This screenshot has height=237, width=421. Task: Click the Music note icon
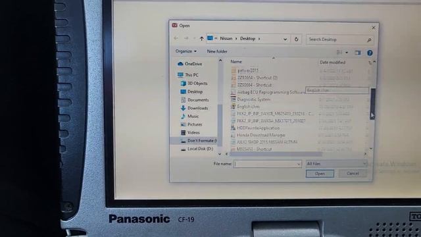pos(183,116)
